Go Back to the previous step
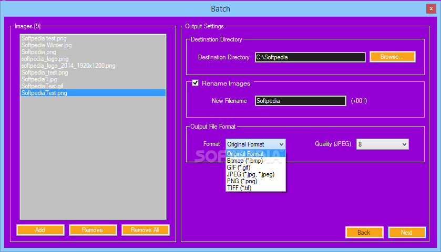The image size is (441, 252). 364,233
